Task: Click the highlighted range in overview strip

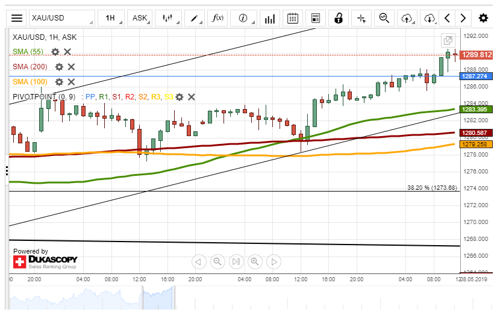Action: point(157,297)
